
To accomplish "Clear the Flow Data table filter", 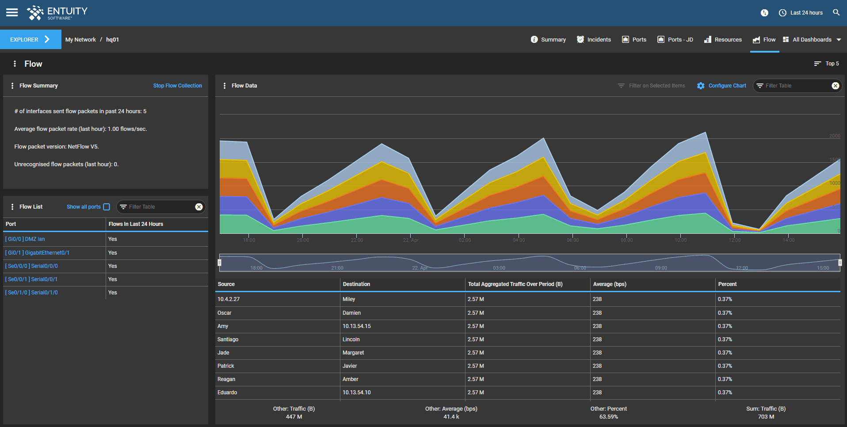I will 835,86.
